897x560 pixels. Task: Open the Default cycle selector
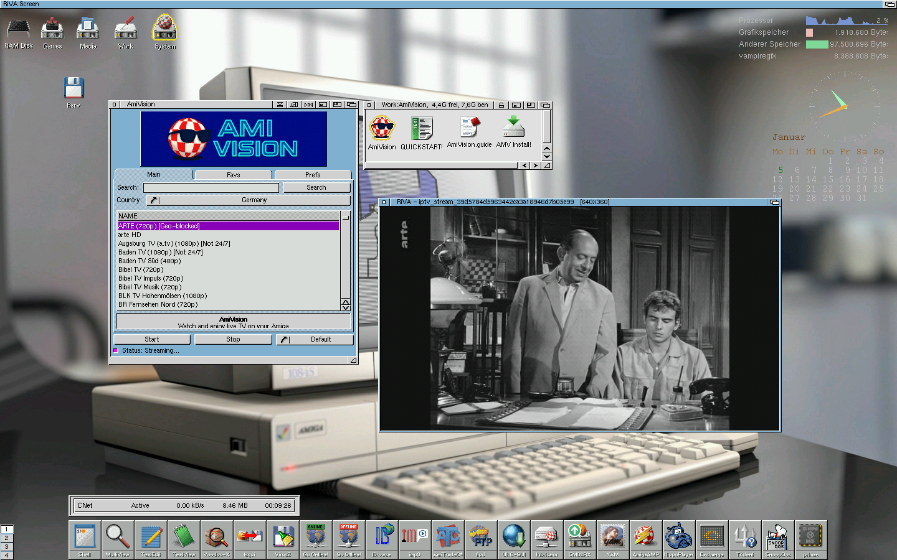[x=315, y=340]
